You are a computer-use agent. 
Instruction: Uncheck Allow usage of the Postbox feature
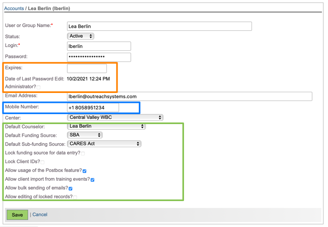click(x=84, y=171)
